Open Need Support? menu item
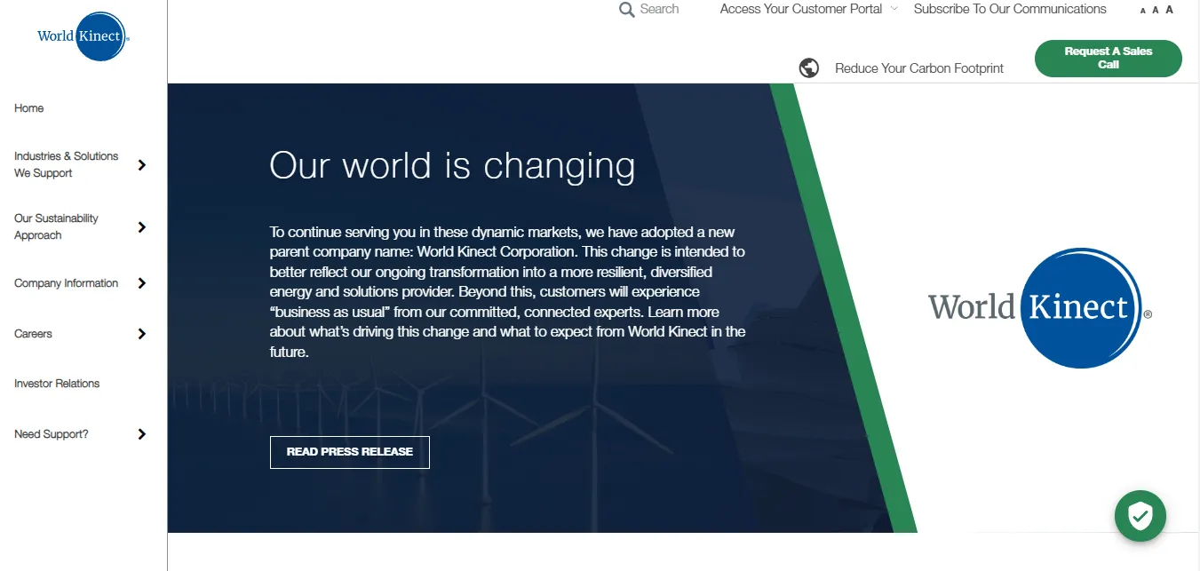 pyautogui.click(x=52, y=434)
